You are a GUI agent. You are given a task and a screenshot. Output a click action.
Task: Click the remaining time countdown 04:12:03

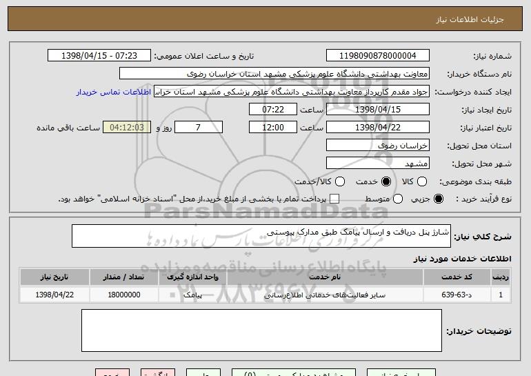click(x=127, y=128)
